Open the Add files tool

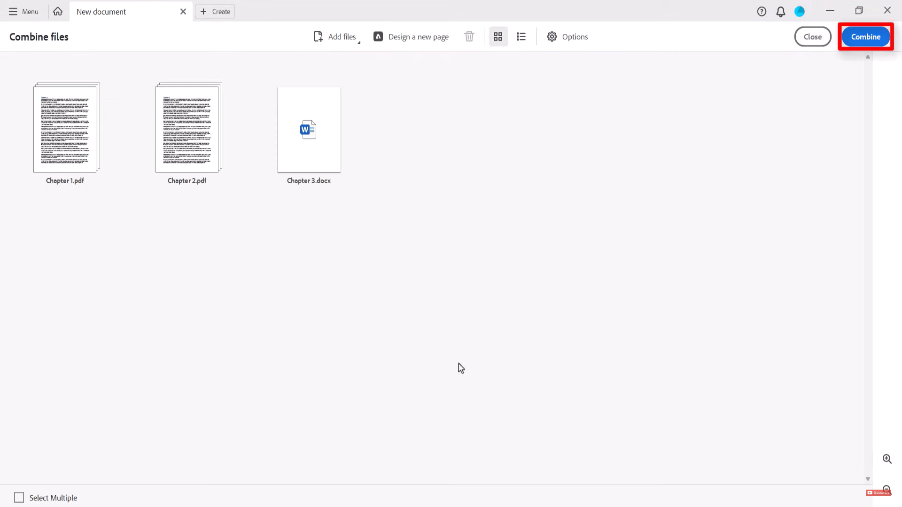point(335,36)
